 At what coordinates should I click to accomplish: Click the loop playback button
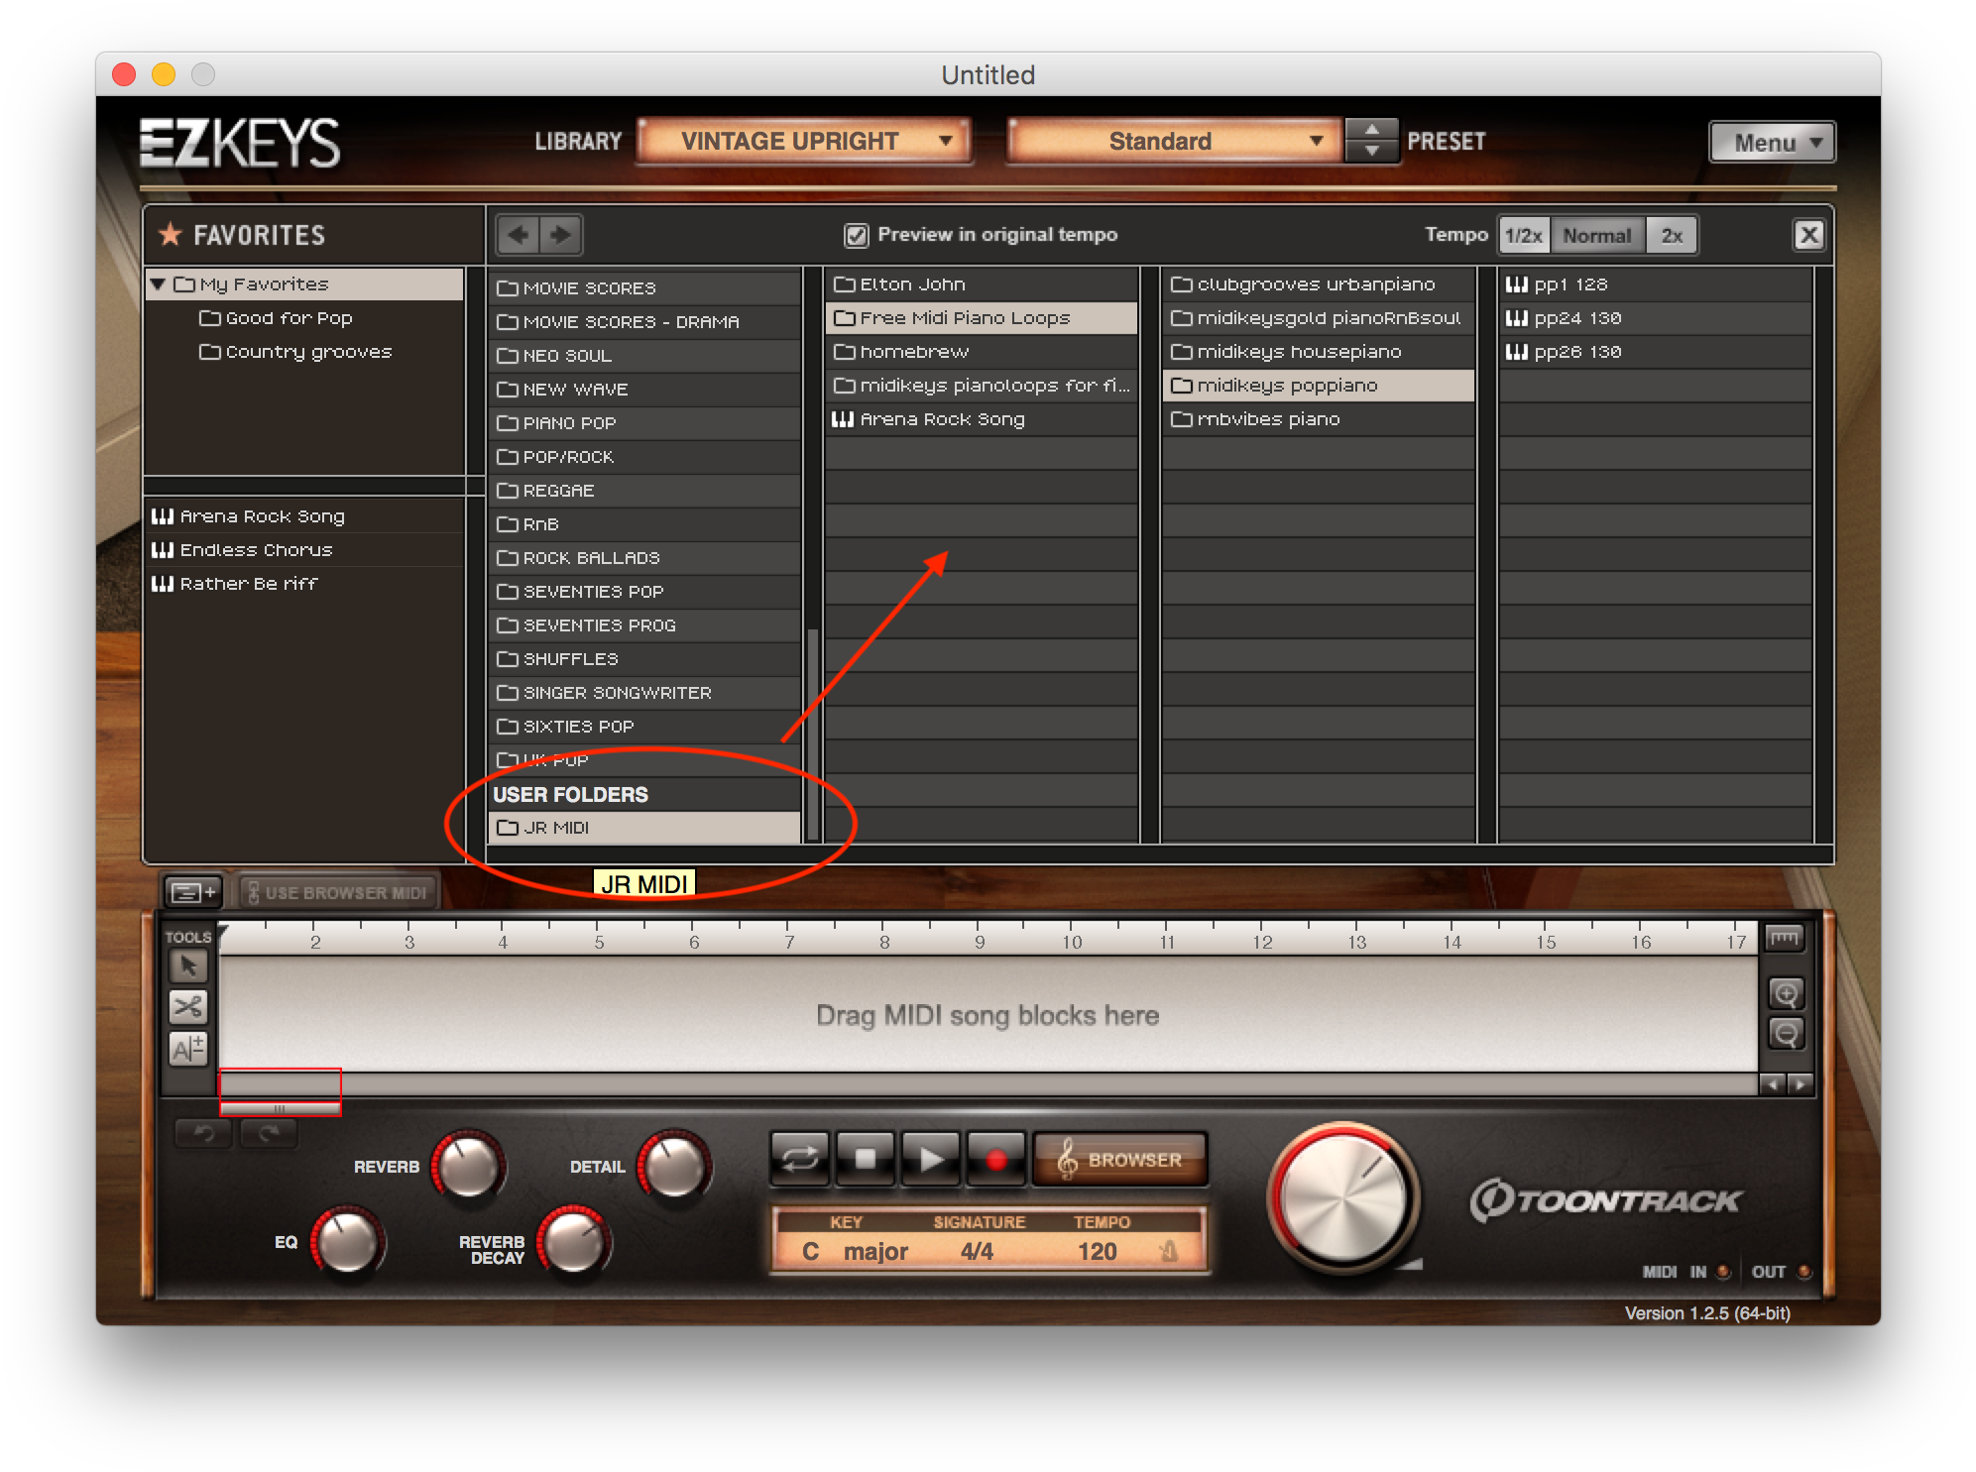click(800, 1158)
